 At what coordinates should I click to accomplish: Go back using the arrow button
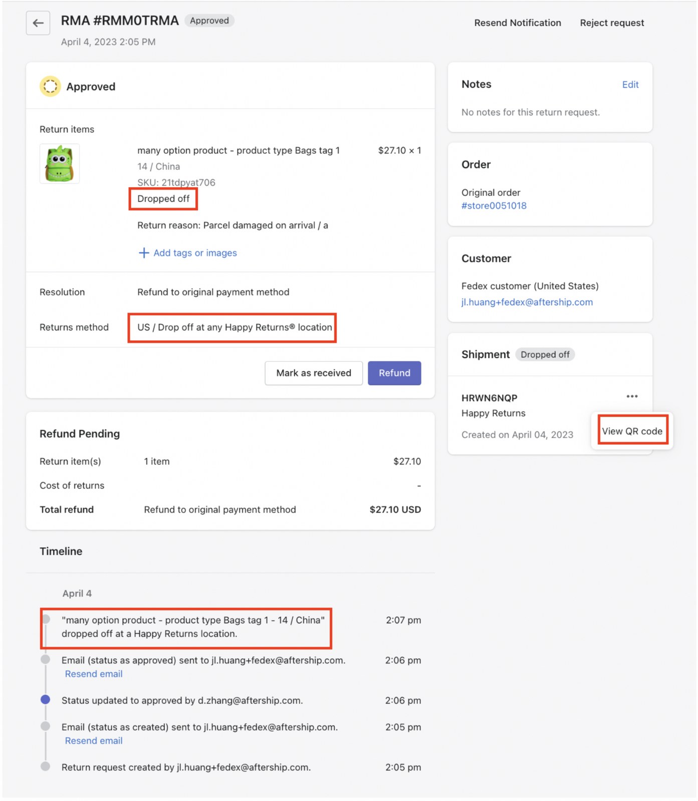[x=38, y=23]
